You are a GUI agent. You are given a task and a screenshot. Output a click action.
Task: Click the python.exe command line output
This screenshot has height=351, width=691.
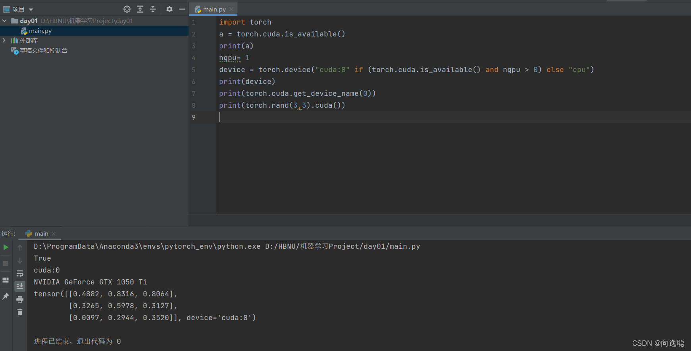227,246
